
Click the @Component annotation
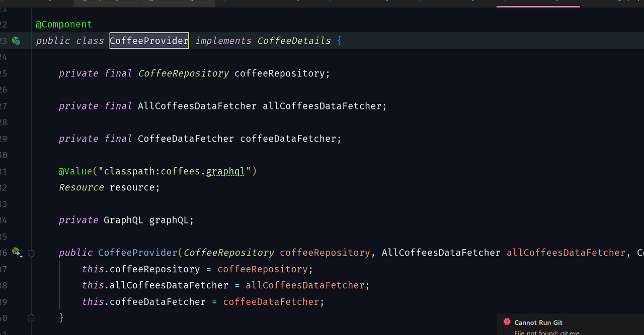click(x=63, y=24)
